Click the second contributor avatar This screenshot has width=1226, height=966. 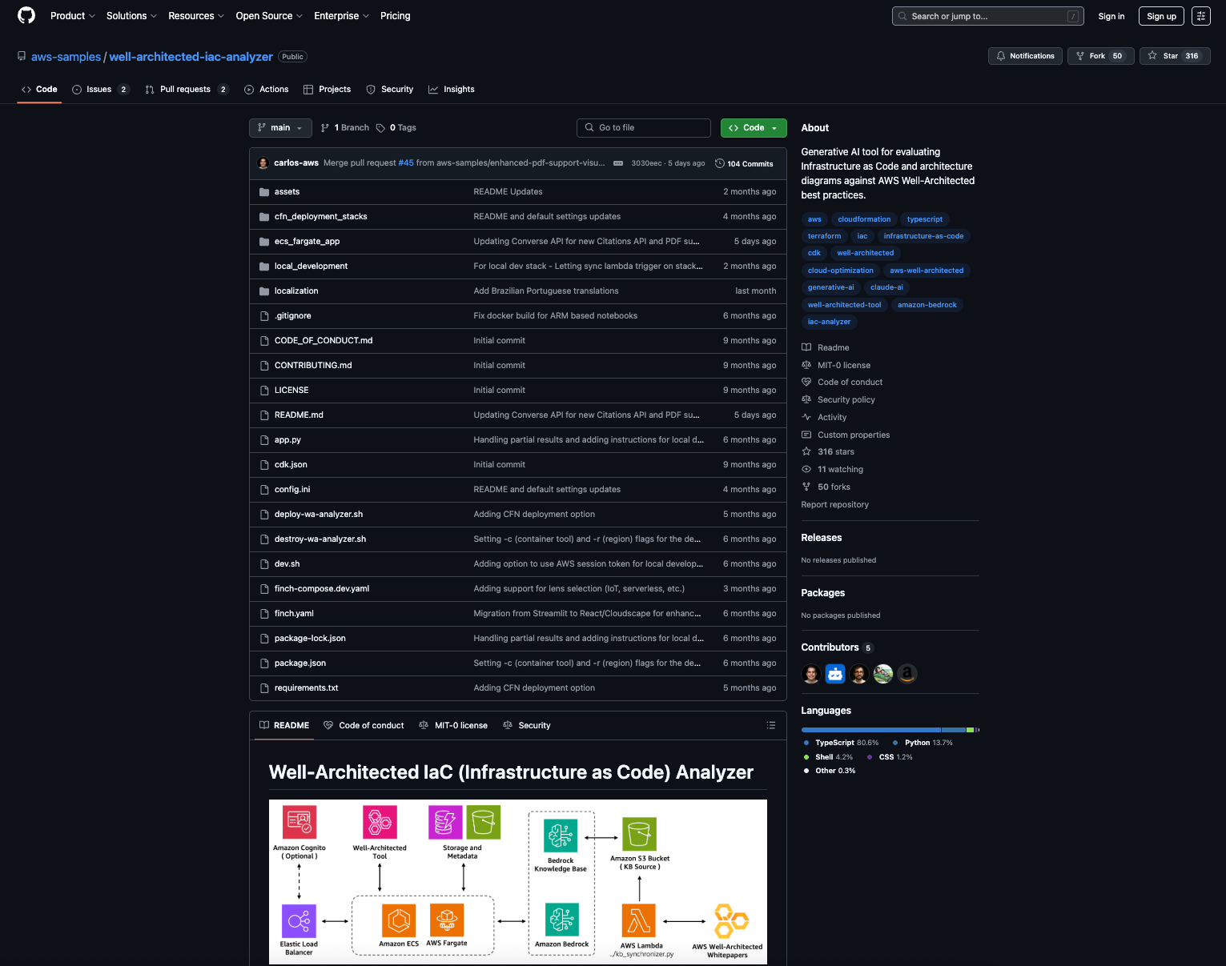pyautogui.click(x=835, y=674)
